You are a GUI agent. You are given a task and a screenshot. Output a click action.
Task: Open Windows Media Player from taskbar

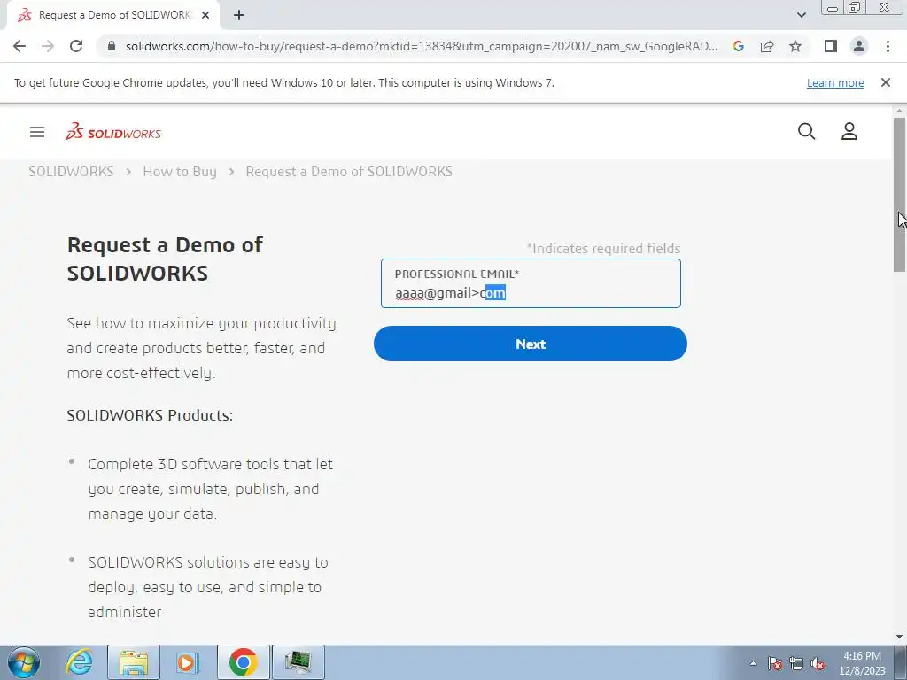click(x=187, y=662)
